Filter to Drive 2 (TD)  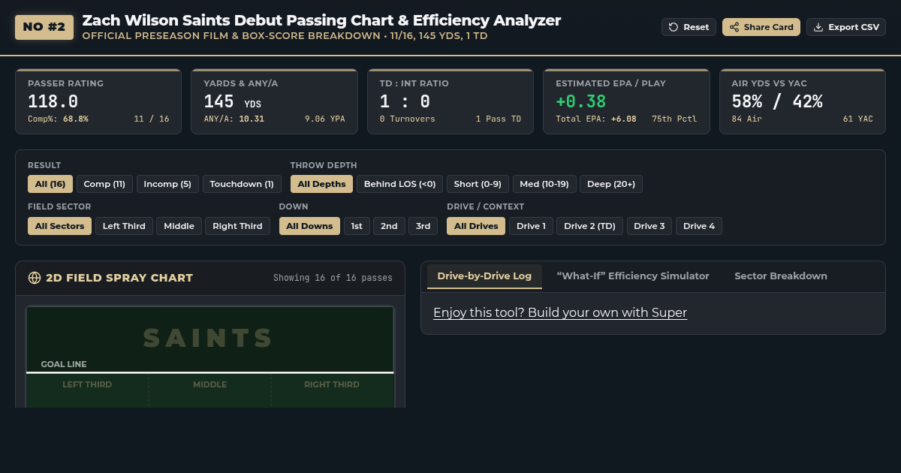[589, 226]
